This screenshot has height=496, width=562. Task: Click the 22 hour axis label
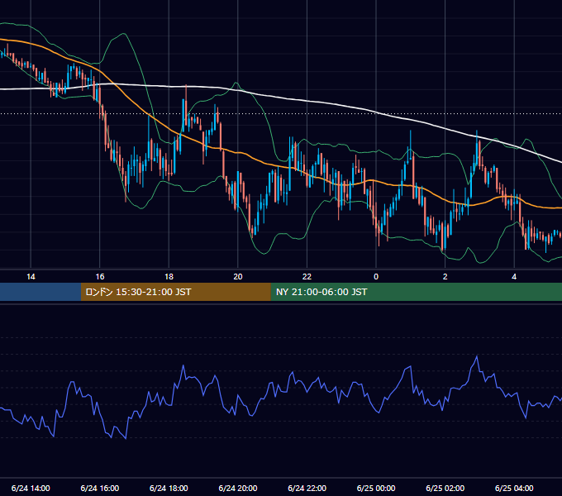click(x=307, y=277)
